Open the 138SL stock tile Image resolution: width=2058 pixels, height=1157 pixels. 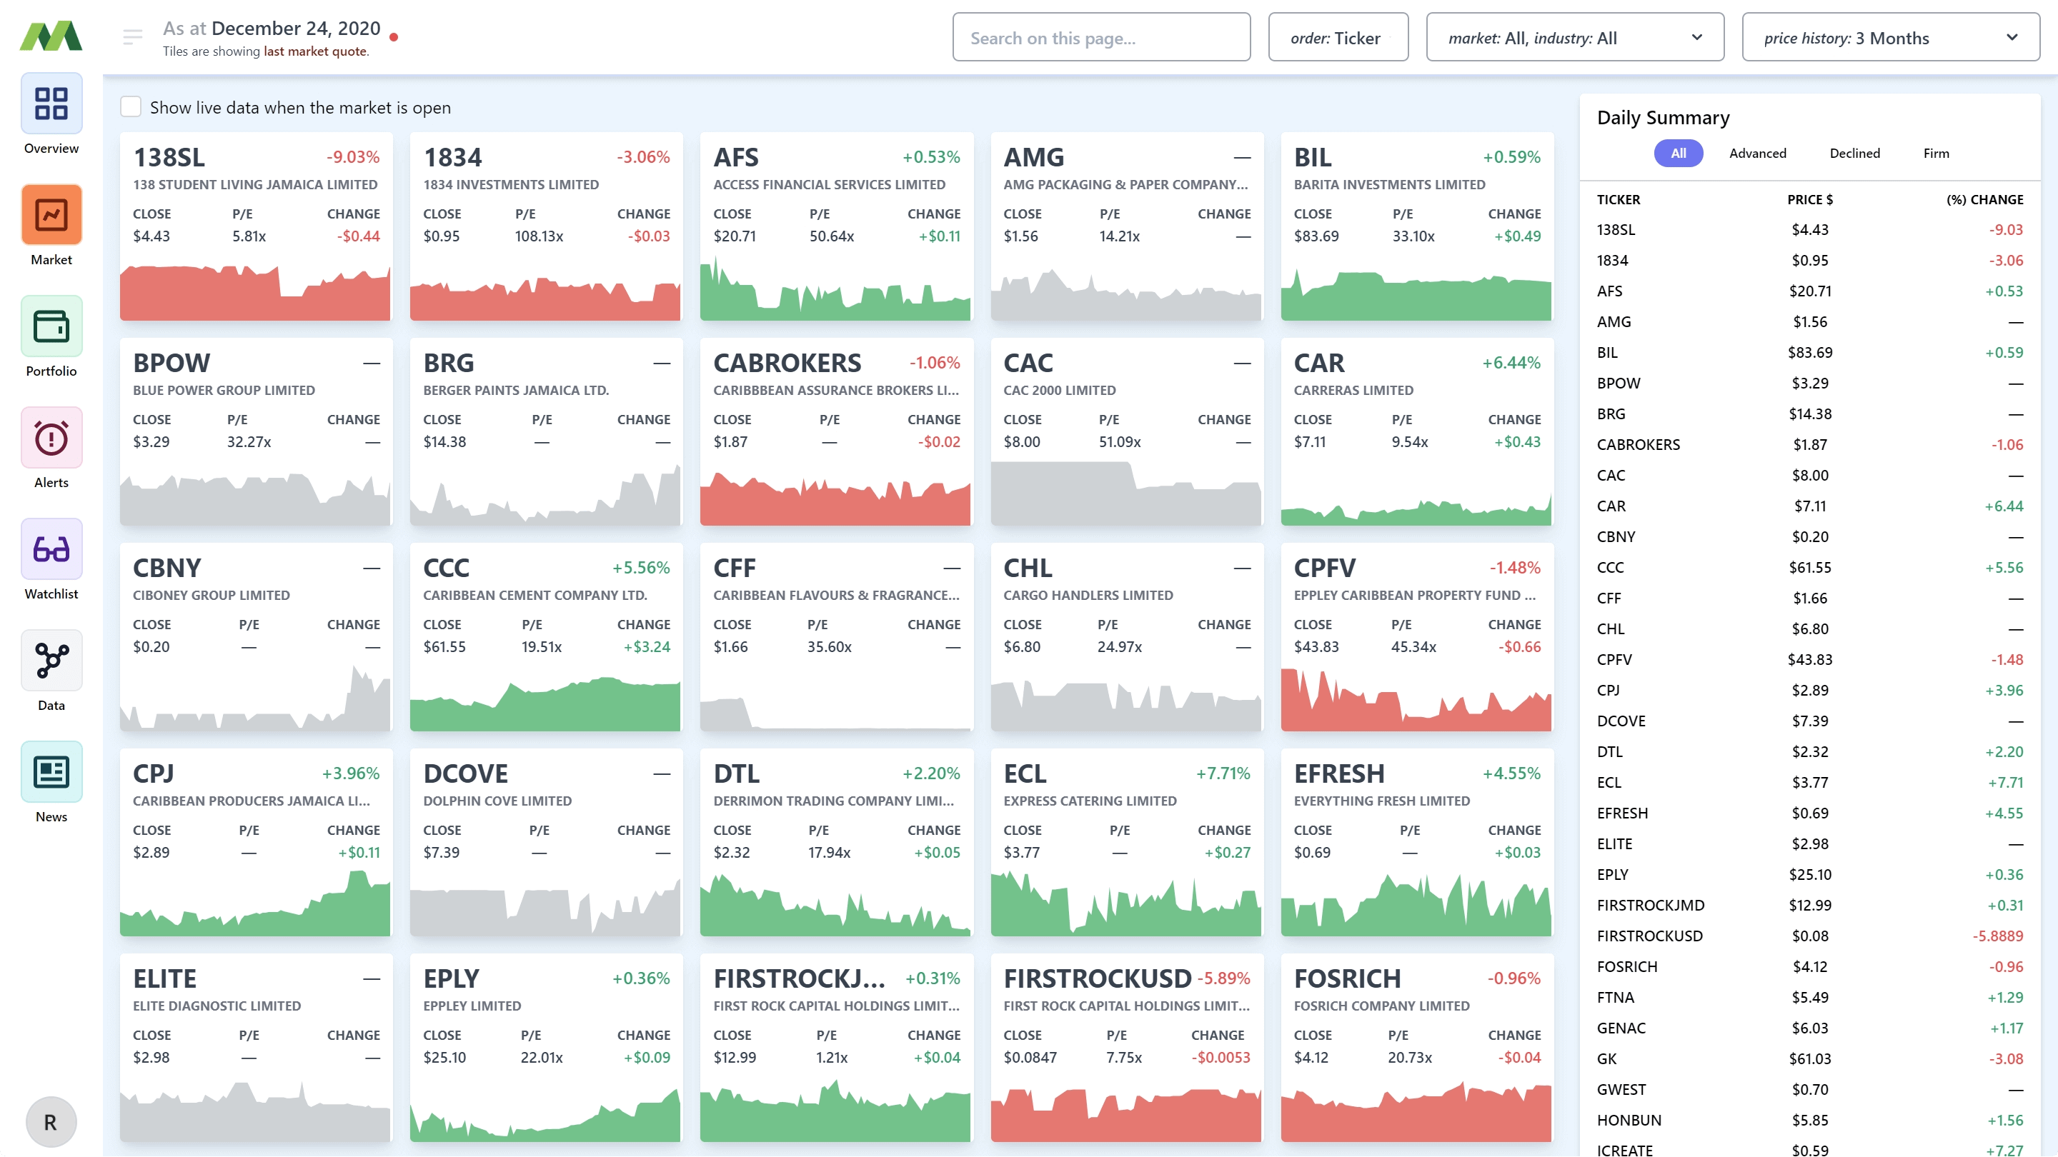(x=256, y=227)
